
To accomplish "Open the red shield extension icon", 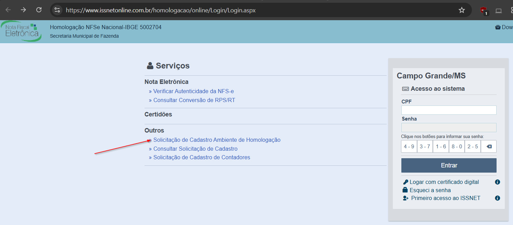I will [484, 11].
